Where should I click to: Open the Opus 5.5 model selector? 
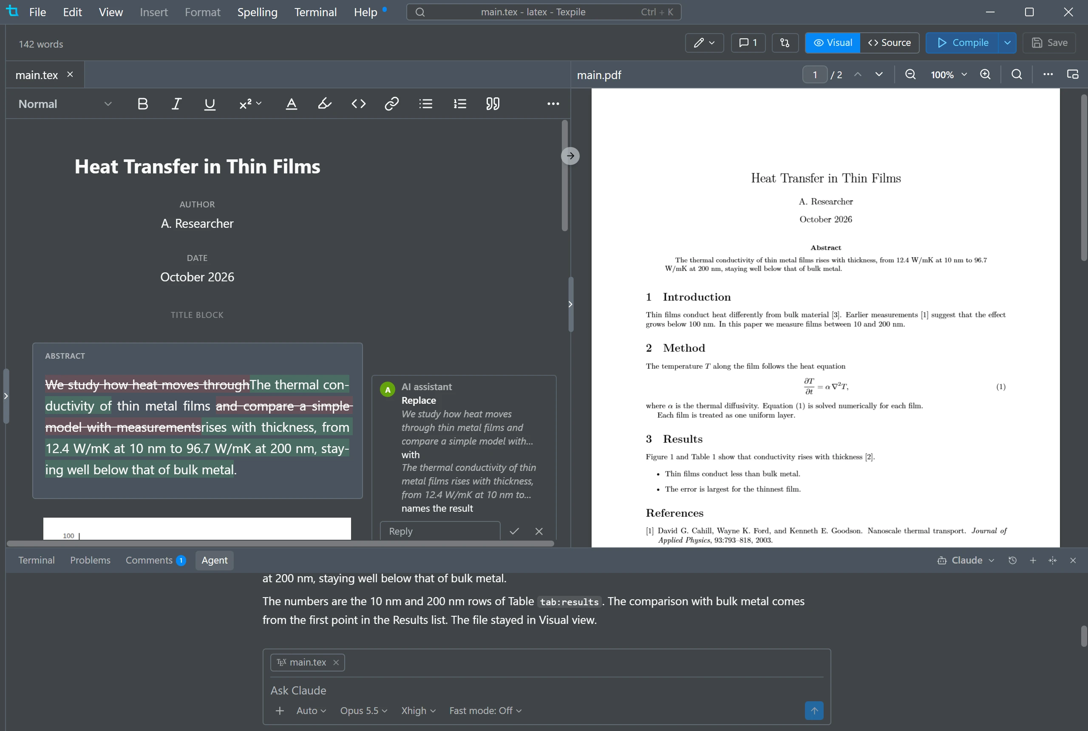click(364, 711)
